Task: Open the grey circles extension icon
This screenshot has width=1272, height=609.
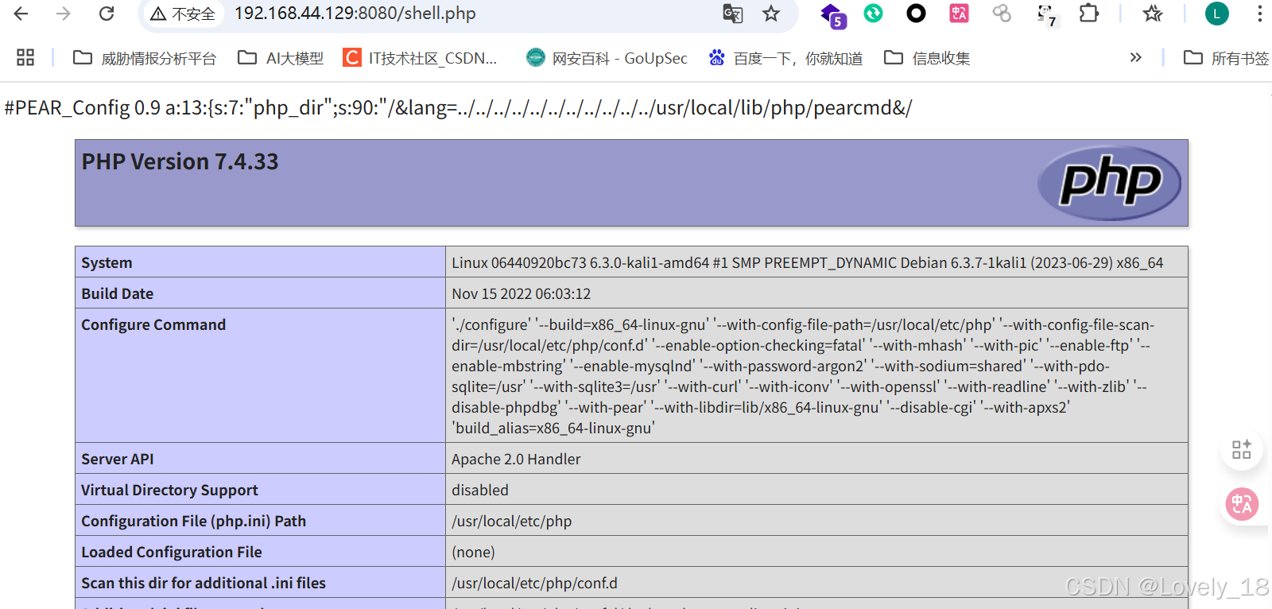Action: tap(1002, 13)
